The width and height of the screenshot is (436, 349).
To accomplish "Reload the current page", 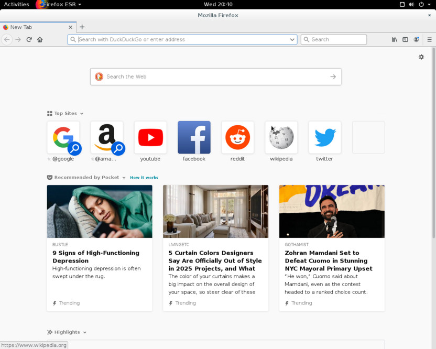I will [29, 39].
